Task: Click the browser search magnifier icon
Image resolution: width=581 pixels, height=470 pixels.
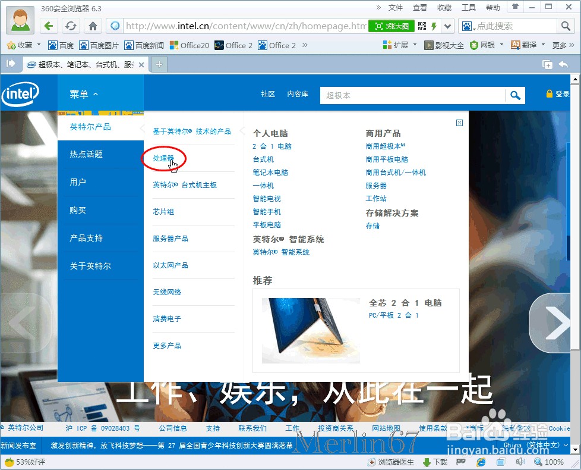Action: click(x=566, y=26)
